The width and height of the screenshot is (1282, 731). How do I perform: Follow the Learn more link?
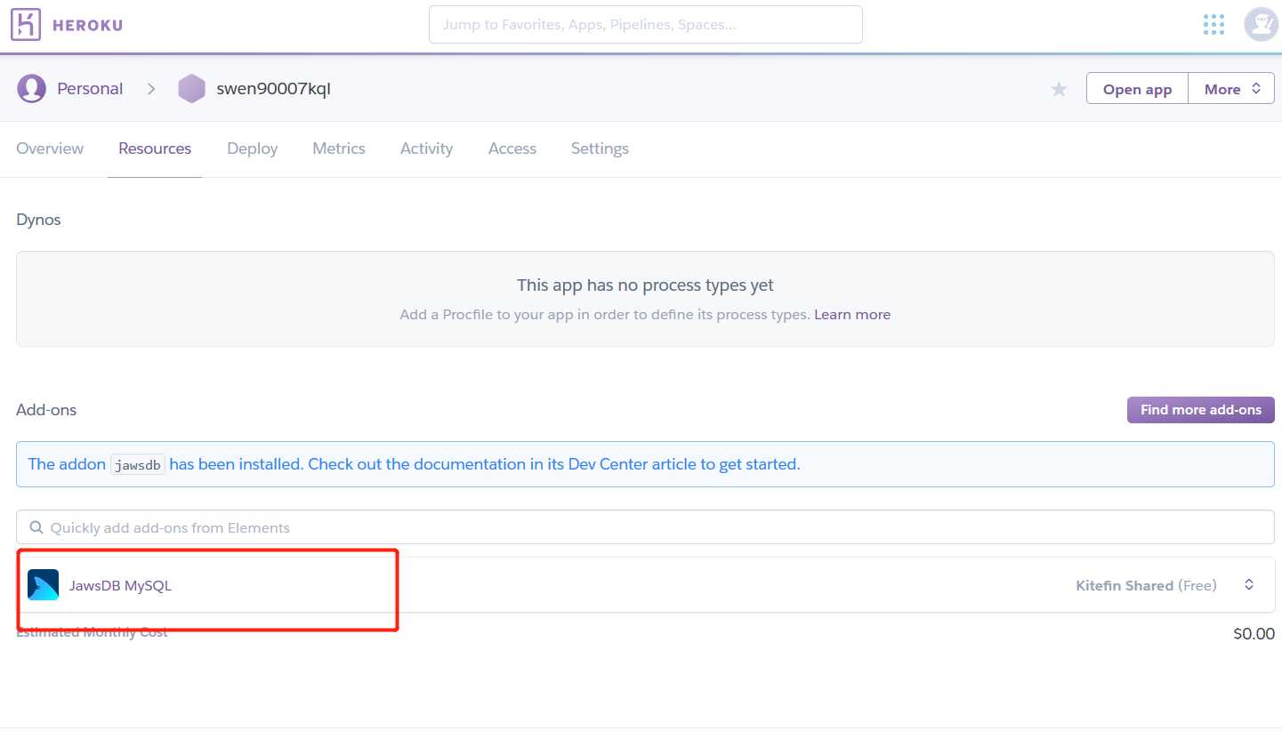click(x=852, y=315)
